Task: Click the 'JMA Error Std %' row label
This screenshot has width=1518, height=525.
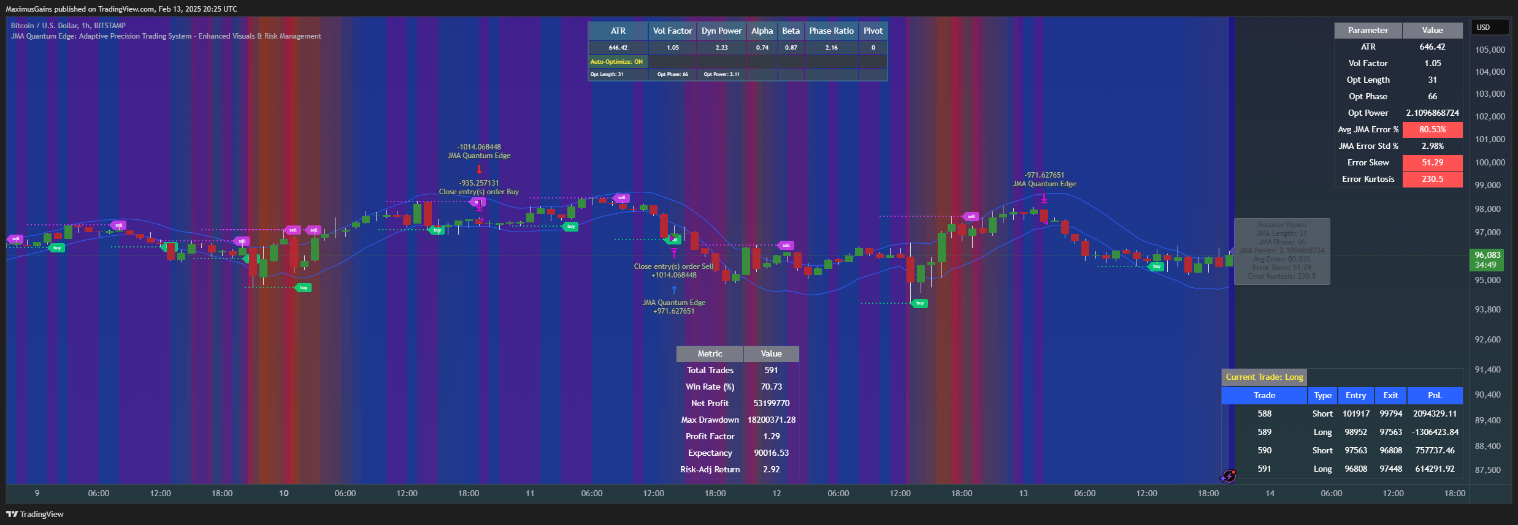Action: (x=1368, y=146)
